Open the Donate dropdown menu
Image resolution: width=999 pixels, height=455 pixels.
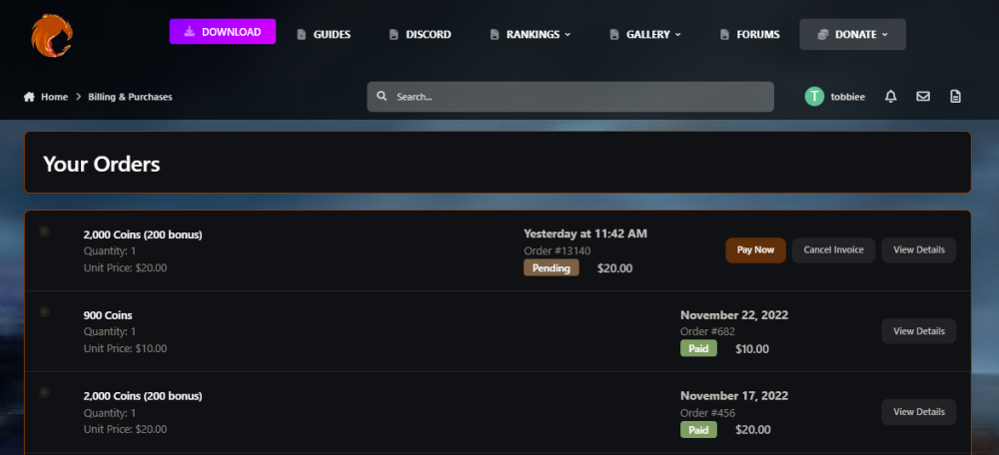coord(852,34)
